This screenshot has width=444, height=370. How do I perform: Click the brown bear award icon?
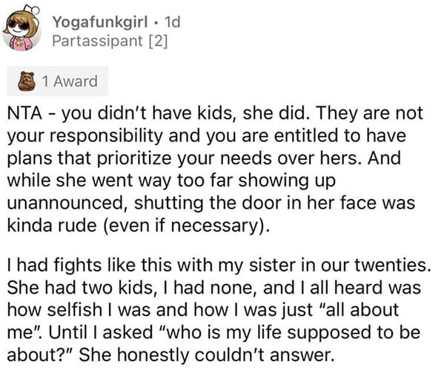click(x=27, y=81)
